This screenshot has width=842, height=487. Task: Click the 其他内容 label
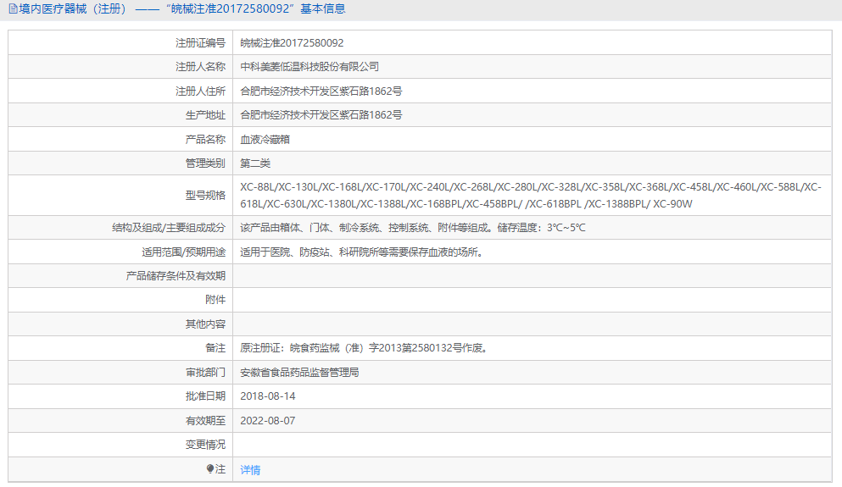[206, 324]
